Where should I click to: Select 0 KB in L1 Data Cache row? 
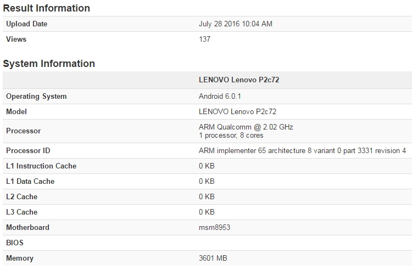(207, 181)
